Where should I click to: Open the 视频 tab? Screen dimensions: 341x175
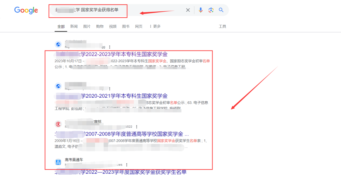[113, 26]
